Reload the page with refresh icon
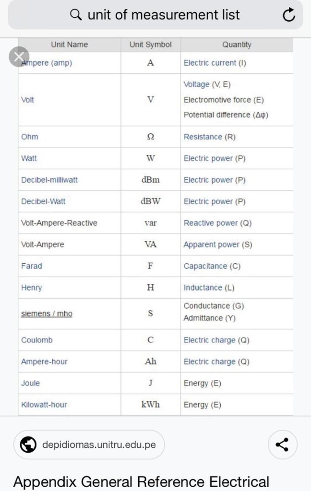Image resolution: width=311 pixels, height=491 pixels. pyautogui.click(x=288, y=16)
